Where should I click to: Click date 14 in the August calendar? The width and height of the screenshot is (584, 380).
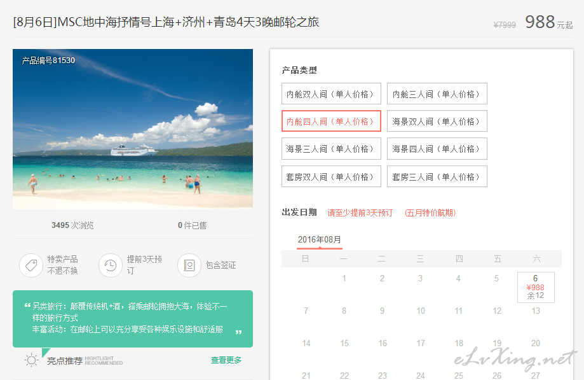click(306, 344)
